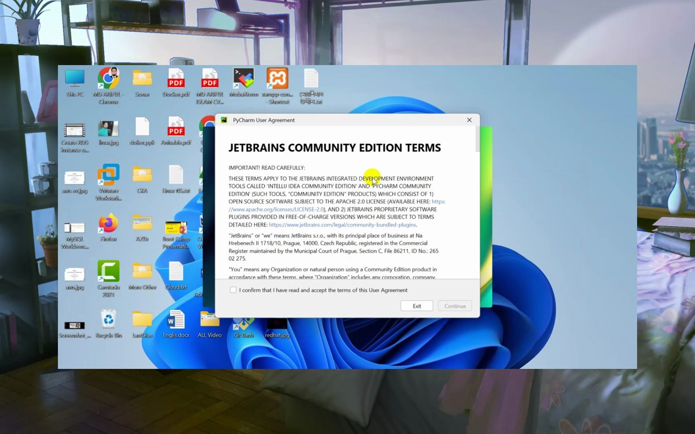Screen dimensions: 695x434
Task: Open the This PC desktop icon
Action: tap(75, 83)
